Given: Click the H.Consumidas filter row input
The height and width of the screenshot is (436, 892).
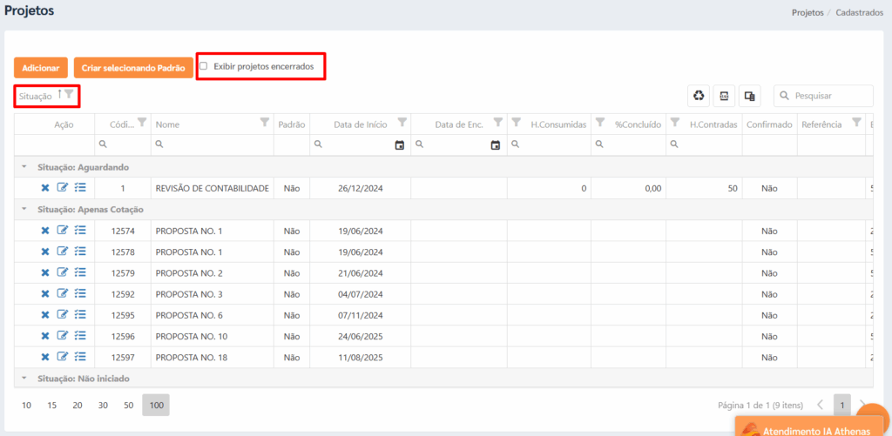Looking at the screenshot, I should point(549,145).
